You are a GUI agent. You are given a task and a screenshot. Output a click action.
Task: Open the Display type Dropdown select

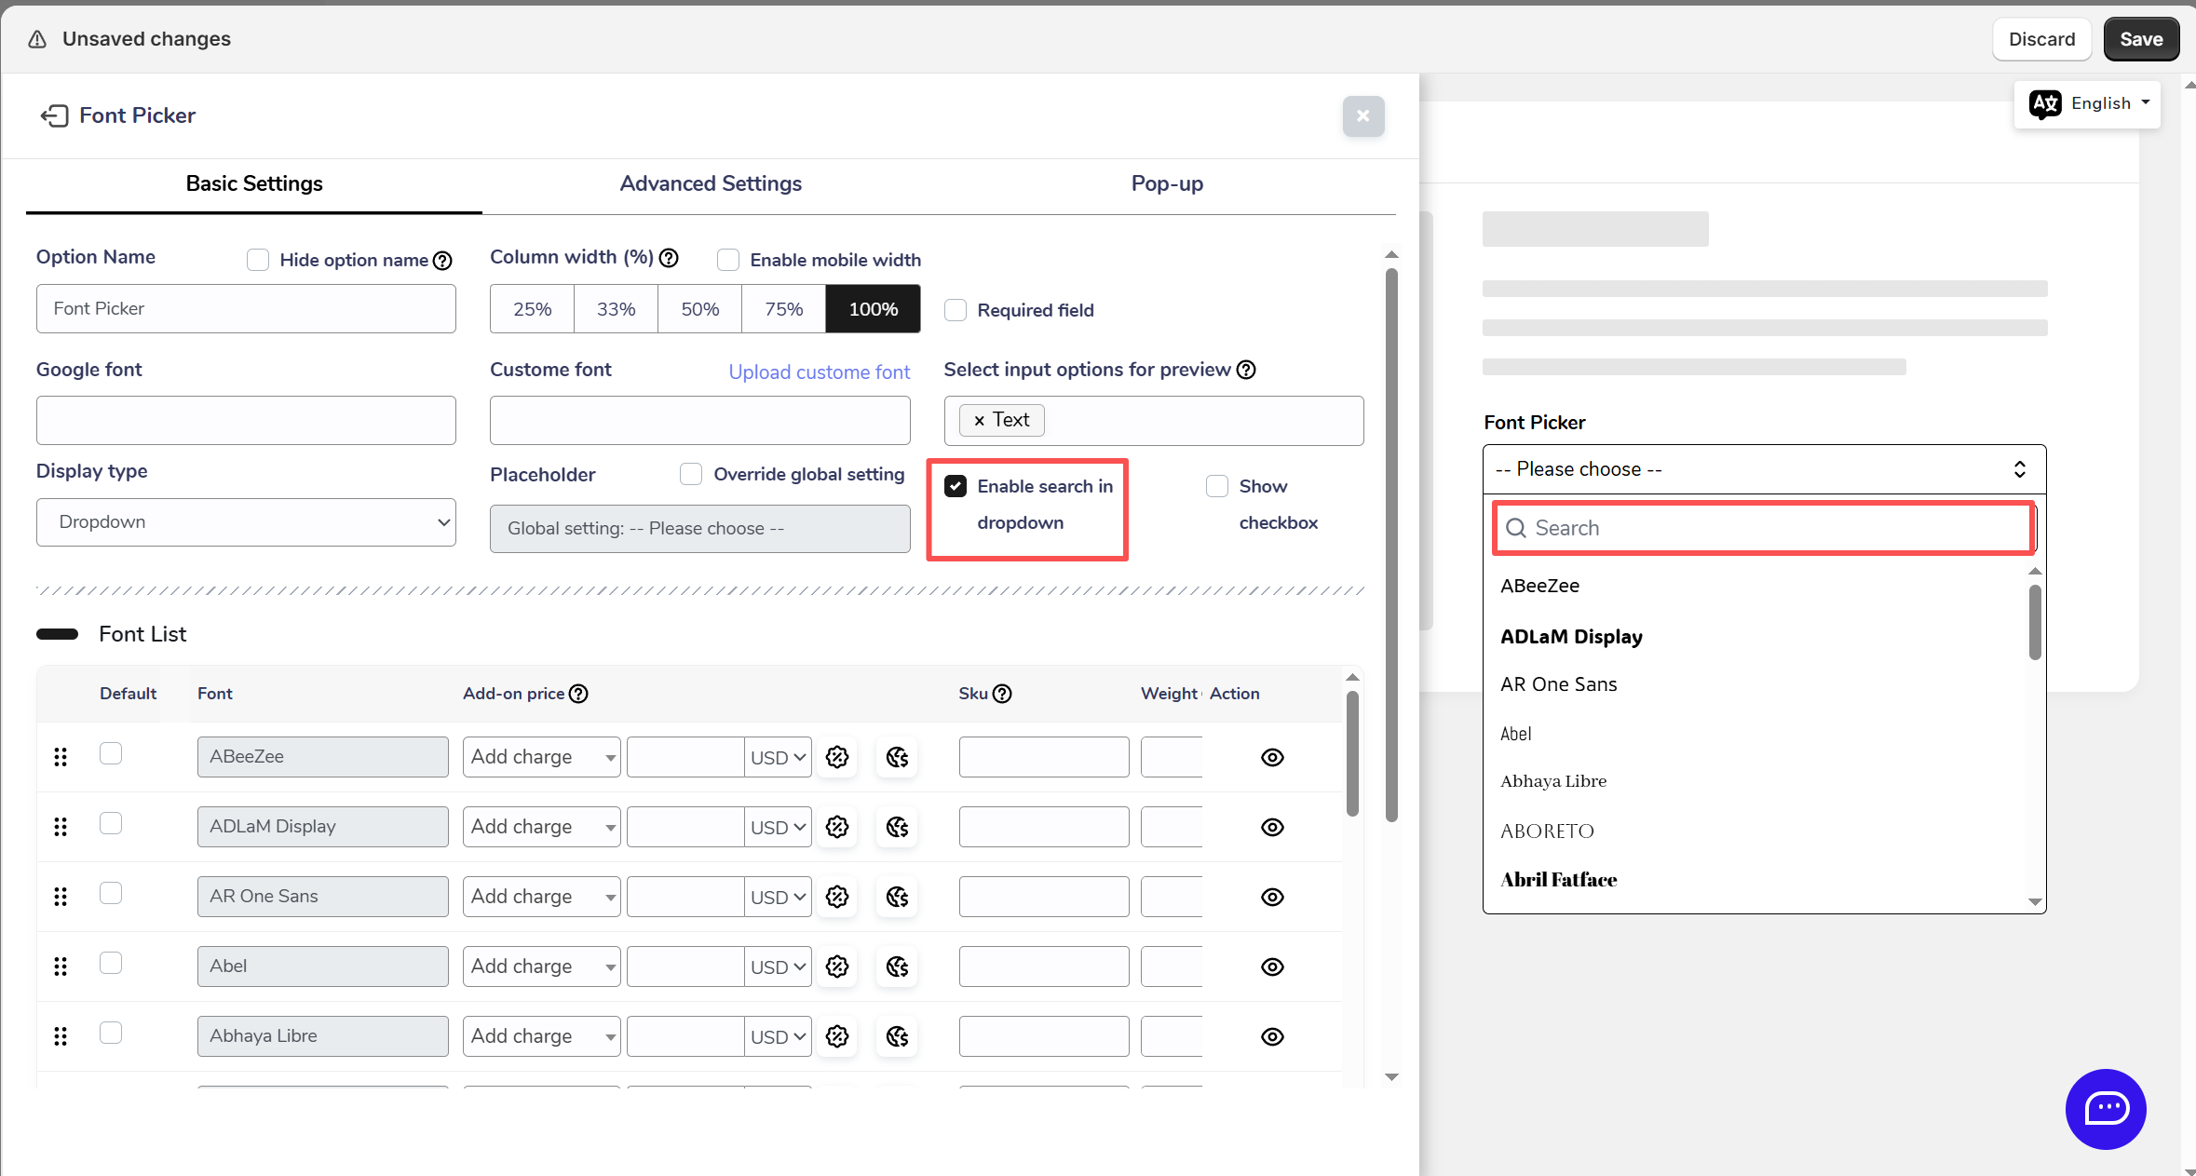(246, 522)
